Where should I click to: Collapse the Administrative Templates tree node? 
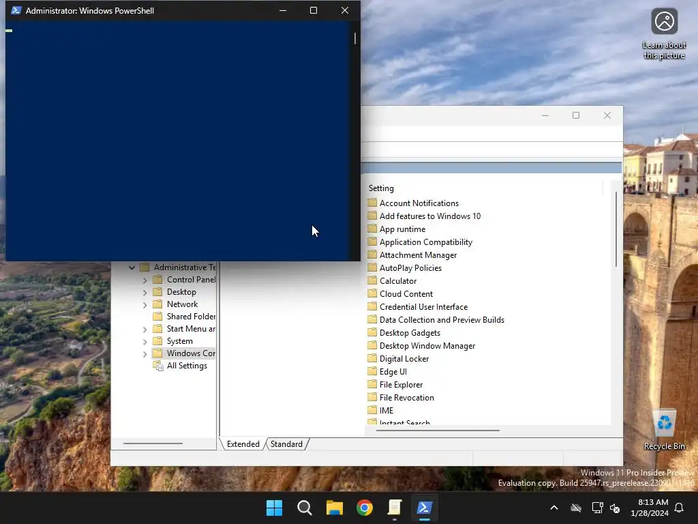[x=132, y=267]
